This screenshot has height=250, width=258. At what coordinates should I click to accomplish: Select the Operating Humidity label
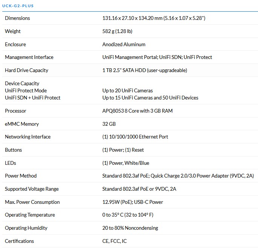pyautogui.click(x=26, y=228)
